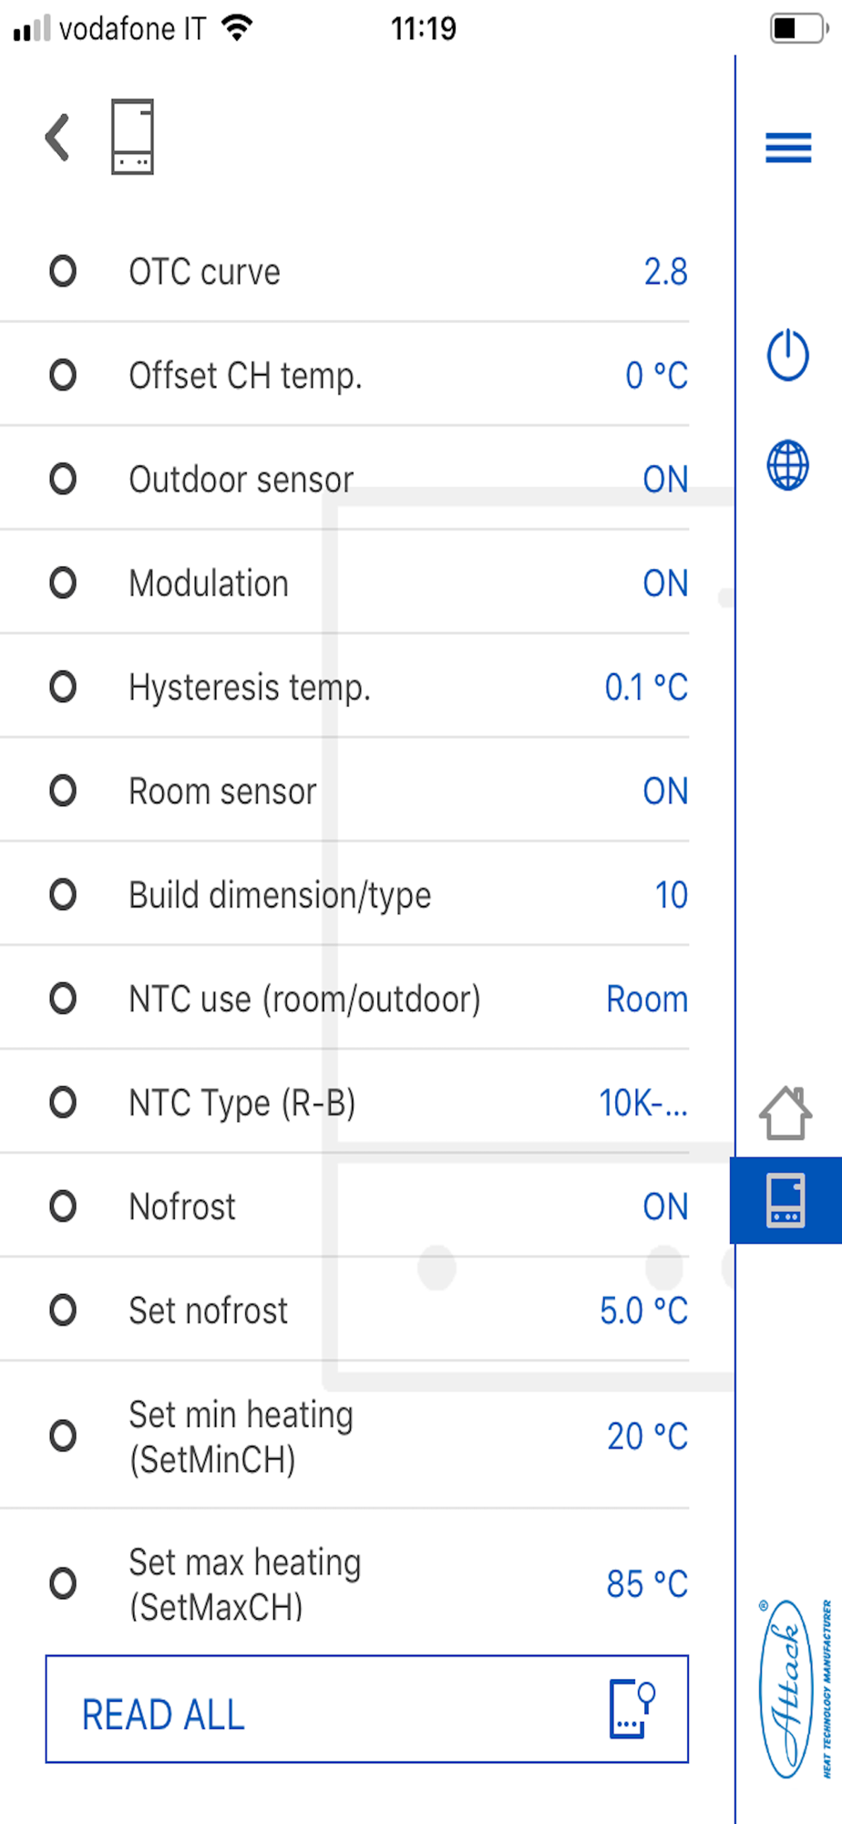Screen dimensions: 842x1824
Task: Go to home via house icon
Action: coord(786,1113)
